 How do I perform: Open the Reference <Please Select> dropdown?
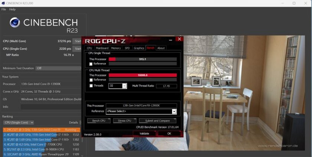(x=141, y=111)
